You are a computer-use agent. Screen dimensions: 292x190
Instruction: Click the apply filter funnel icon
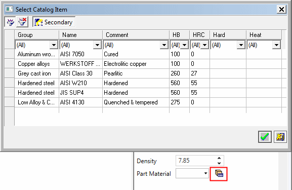[10, 22]
